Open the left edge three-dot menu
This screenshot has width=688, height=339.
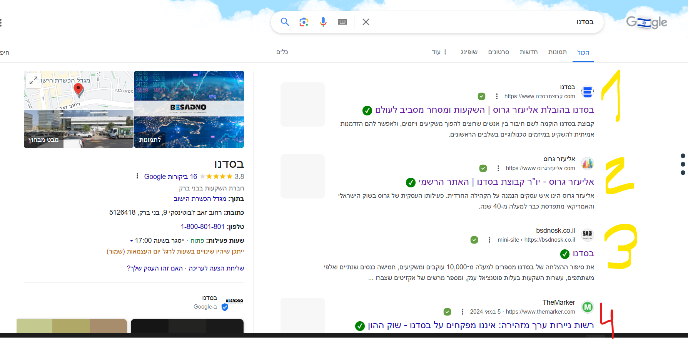[1, 23]
